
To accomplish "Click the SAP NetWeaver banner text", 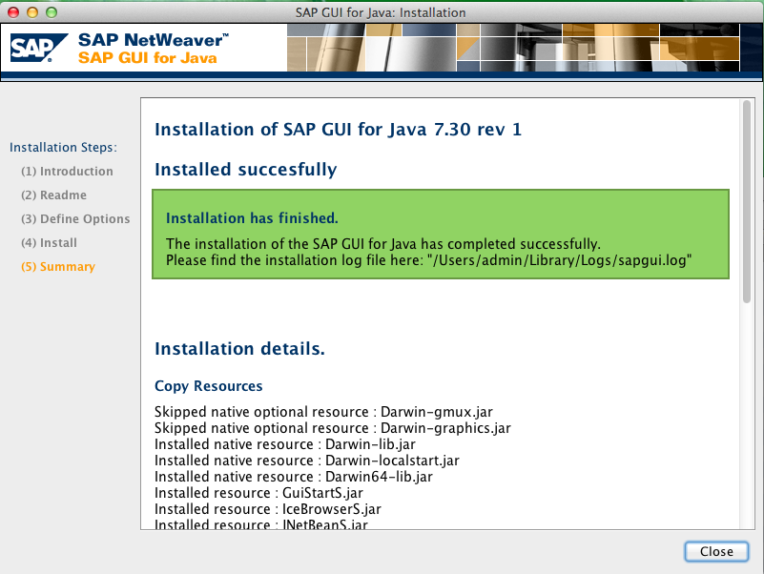I will [x=153, y=40].
